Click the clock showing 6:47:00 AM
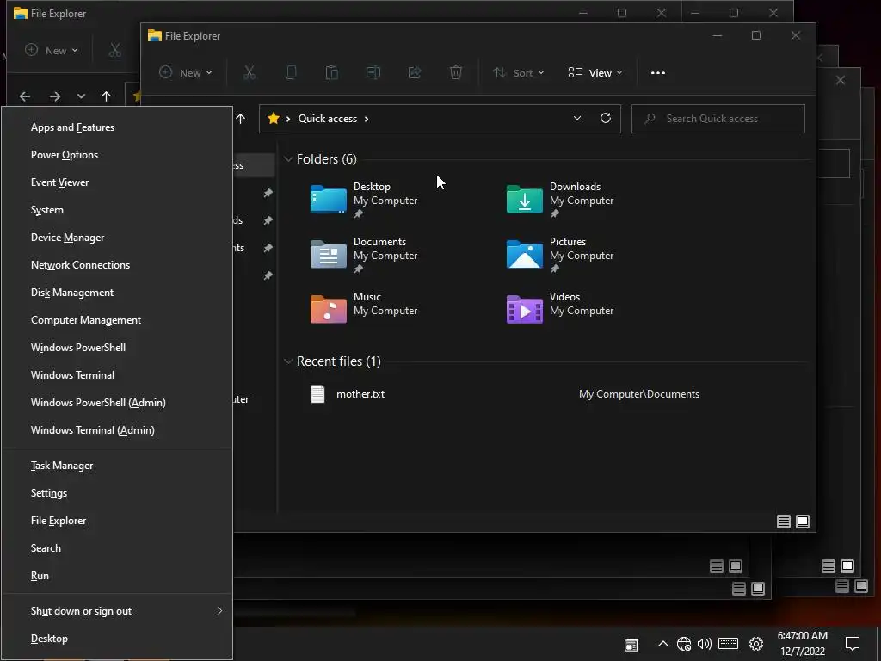 (x=803, y=636)
